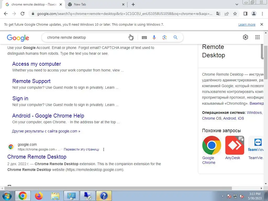Open the Sign in result link
The height and width of the screenshot is (201, 268).
[x=20, y=98]
